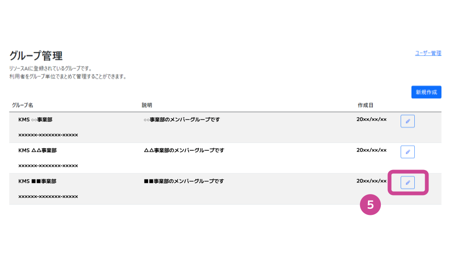Click description ■■事業部のメンバーグループです
Image resolution: width=453 pixels, height=255 pixels.
click(x=184, y=181)
